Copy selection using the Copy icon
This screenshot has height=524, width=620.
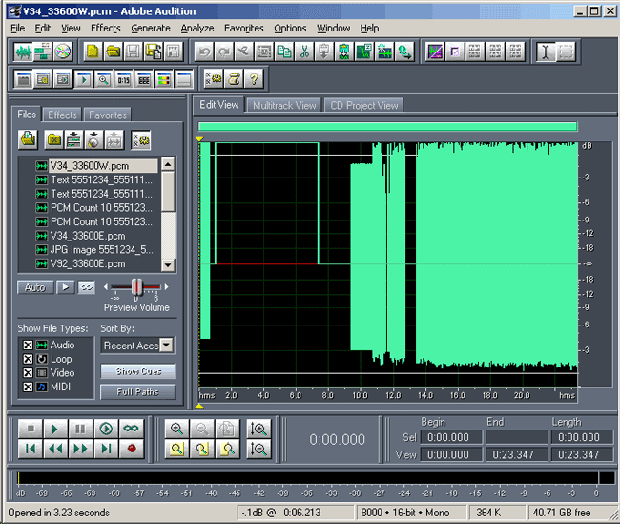click(284, 52)
